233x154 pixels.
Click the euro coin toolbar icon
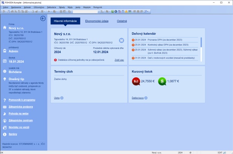pos(116,12)
